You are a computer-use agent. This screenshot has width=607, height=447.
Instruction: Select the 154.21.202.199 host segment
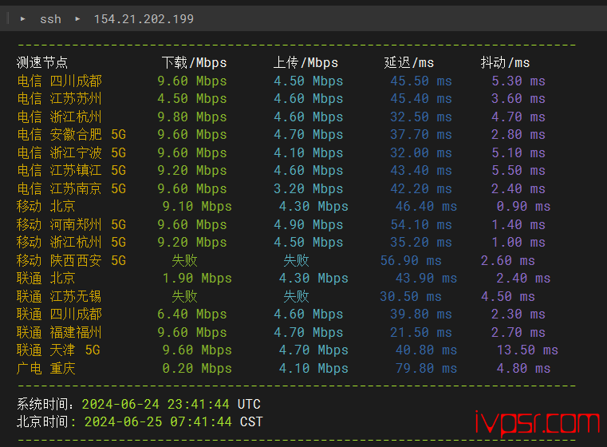coord(144,18)
